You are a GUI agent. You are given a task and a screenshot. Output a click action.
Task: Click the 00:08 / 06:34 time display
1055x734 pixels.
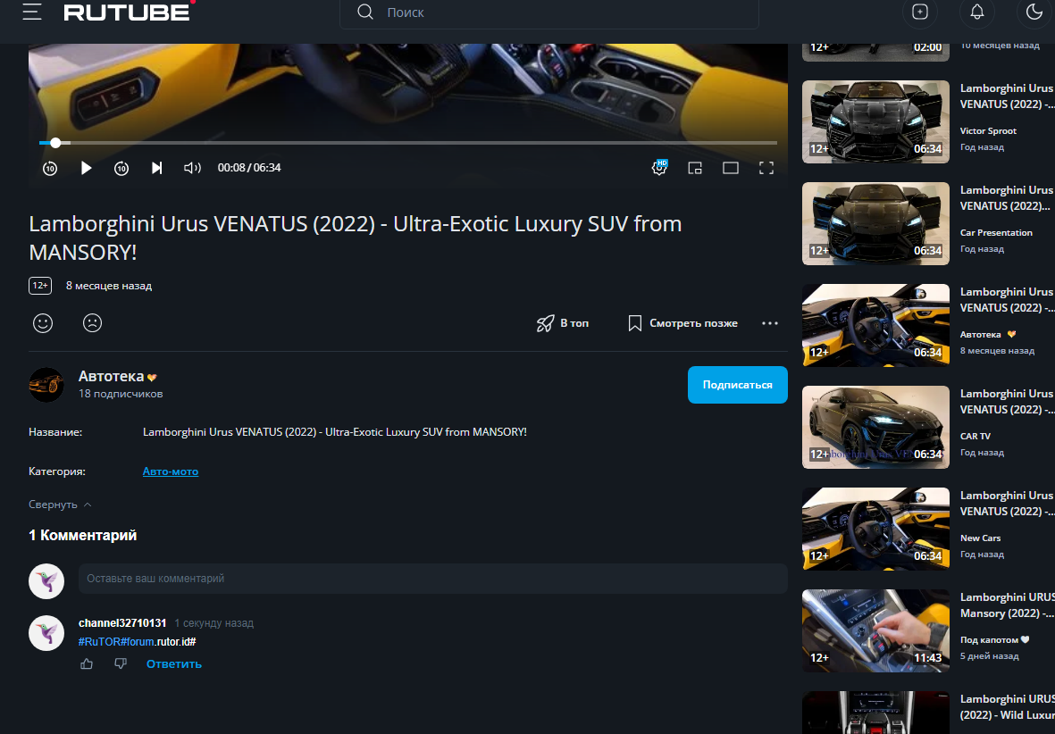(249, 168)
